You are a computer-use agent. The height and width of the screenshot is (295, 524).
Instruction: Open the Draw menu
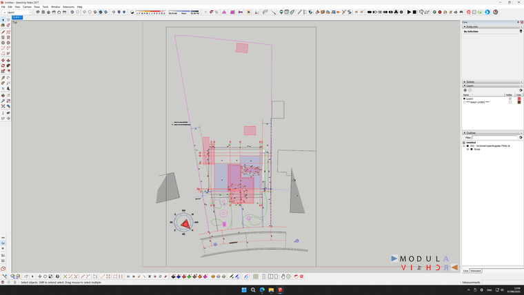pos(37,7)
